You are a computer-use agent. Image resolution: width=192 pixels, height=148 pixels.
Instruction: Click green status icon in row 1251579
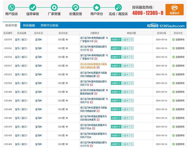173,39
